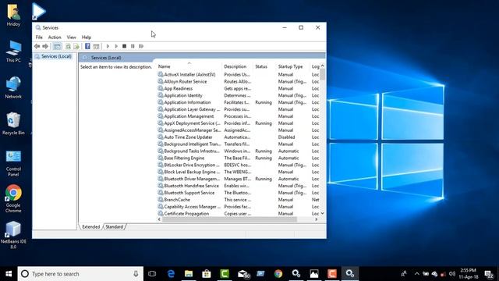Viewport: 499px width, 281px height.
Task: Show hidden icons with tray chevron
Action: tap(417, 274)
